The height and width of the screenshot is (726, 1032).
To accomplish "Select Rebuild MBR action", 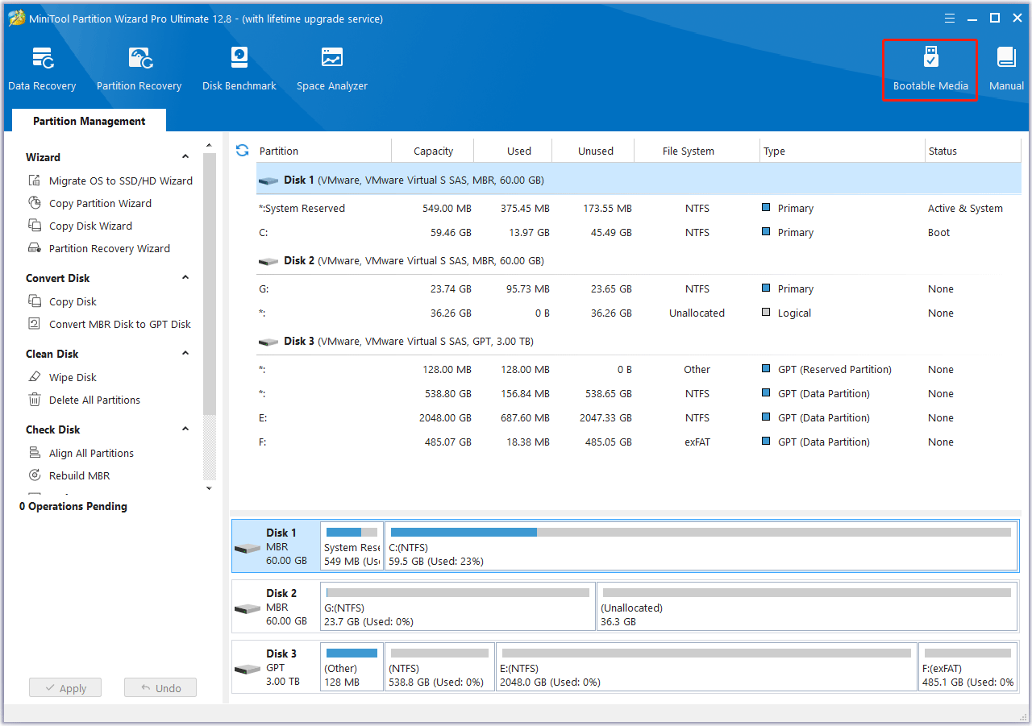I will point(69,475).
